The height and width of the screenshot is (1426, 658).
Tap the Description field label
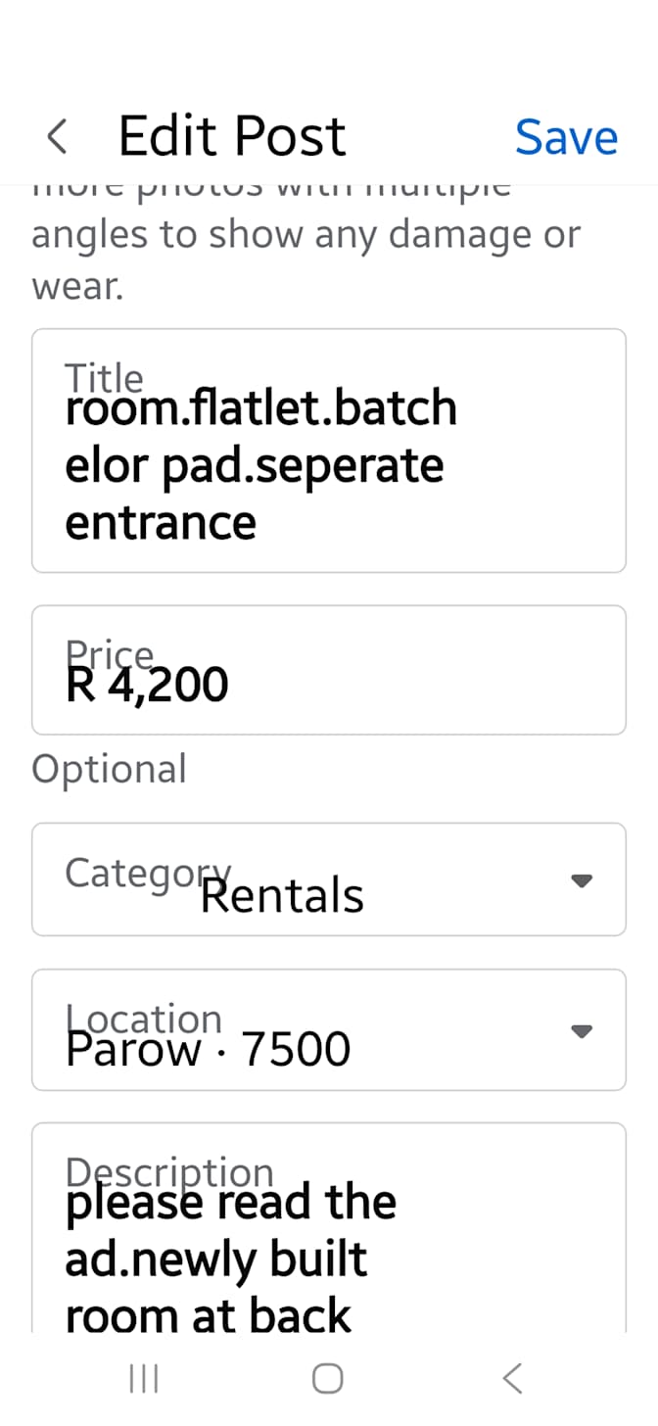168,1172
